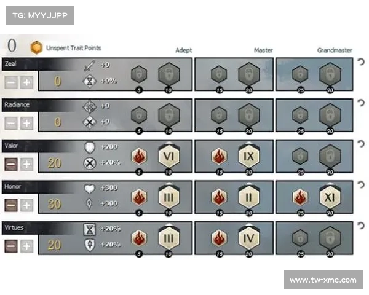Select Virtues minor trait flame at 5 points
Image resolution: width=369 pixels, height=295 pixels.
[x=139, y=238]
